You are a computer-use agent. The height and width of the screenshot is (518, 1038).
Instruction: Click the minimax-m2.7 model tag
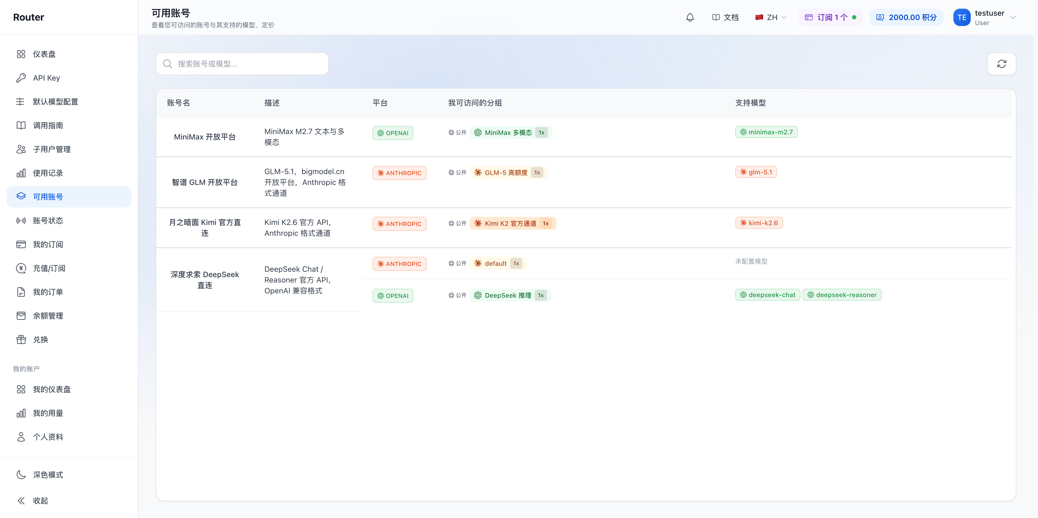(766, 132)
